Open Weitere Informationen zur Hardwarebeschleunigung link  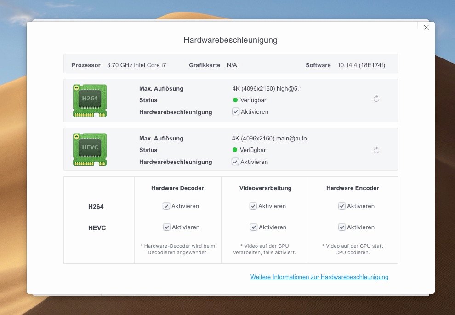pos(319,277)
